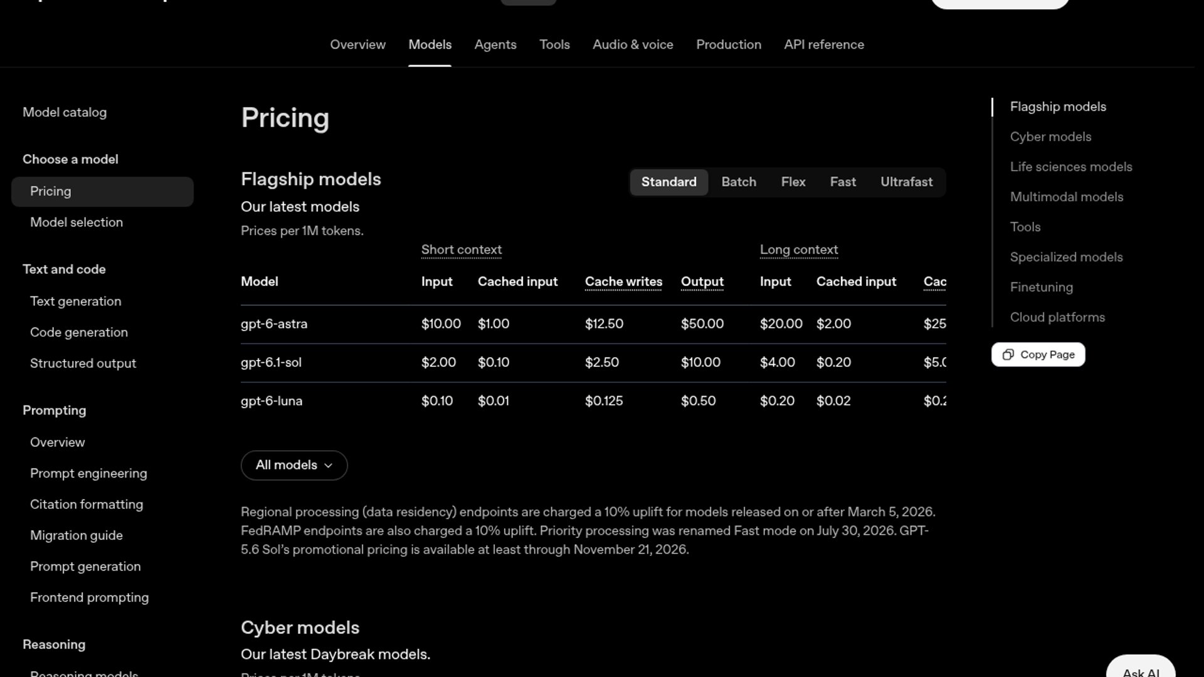This screenshot has height=677, width=1204.
Task: Go to Model catalog page
Action: [x=65, y=112]
